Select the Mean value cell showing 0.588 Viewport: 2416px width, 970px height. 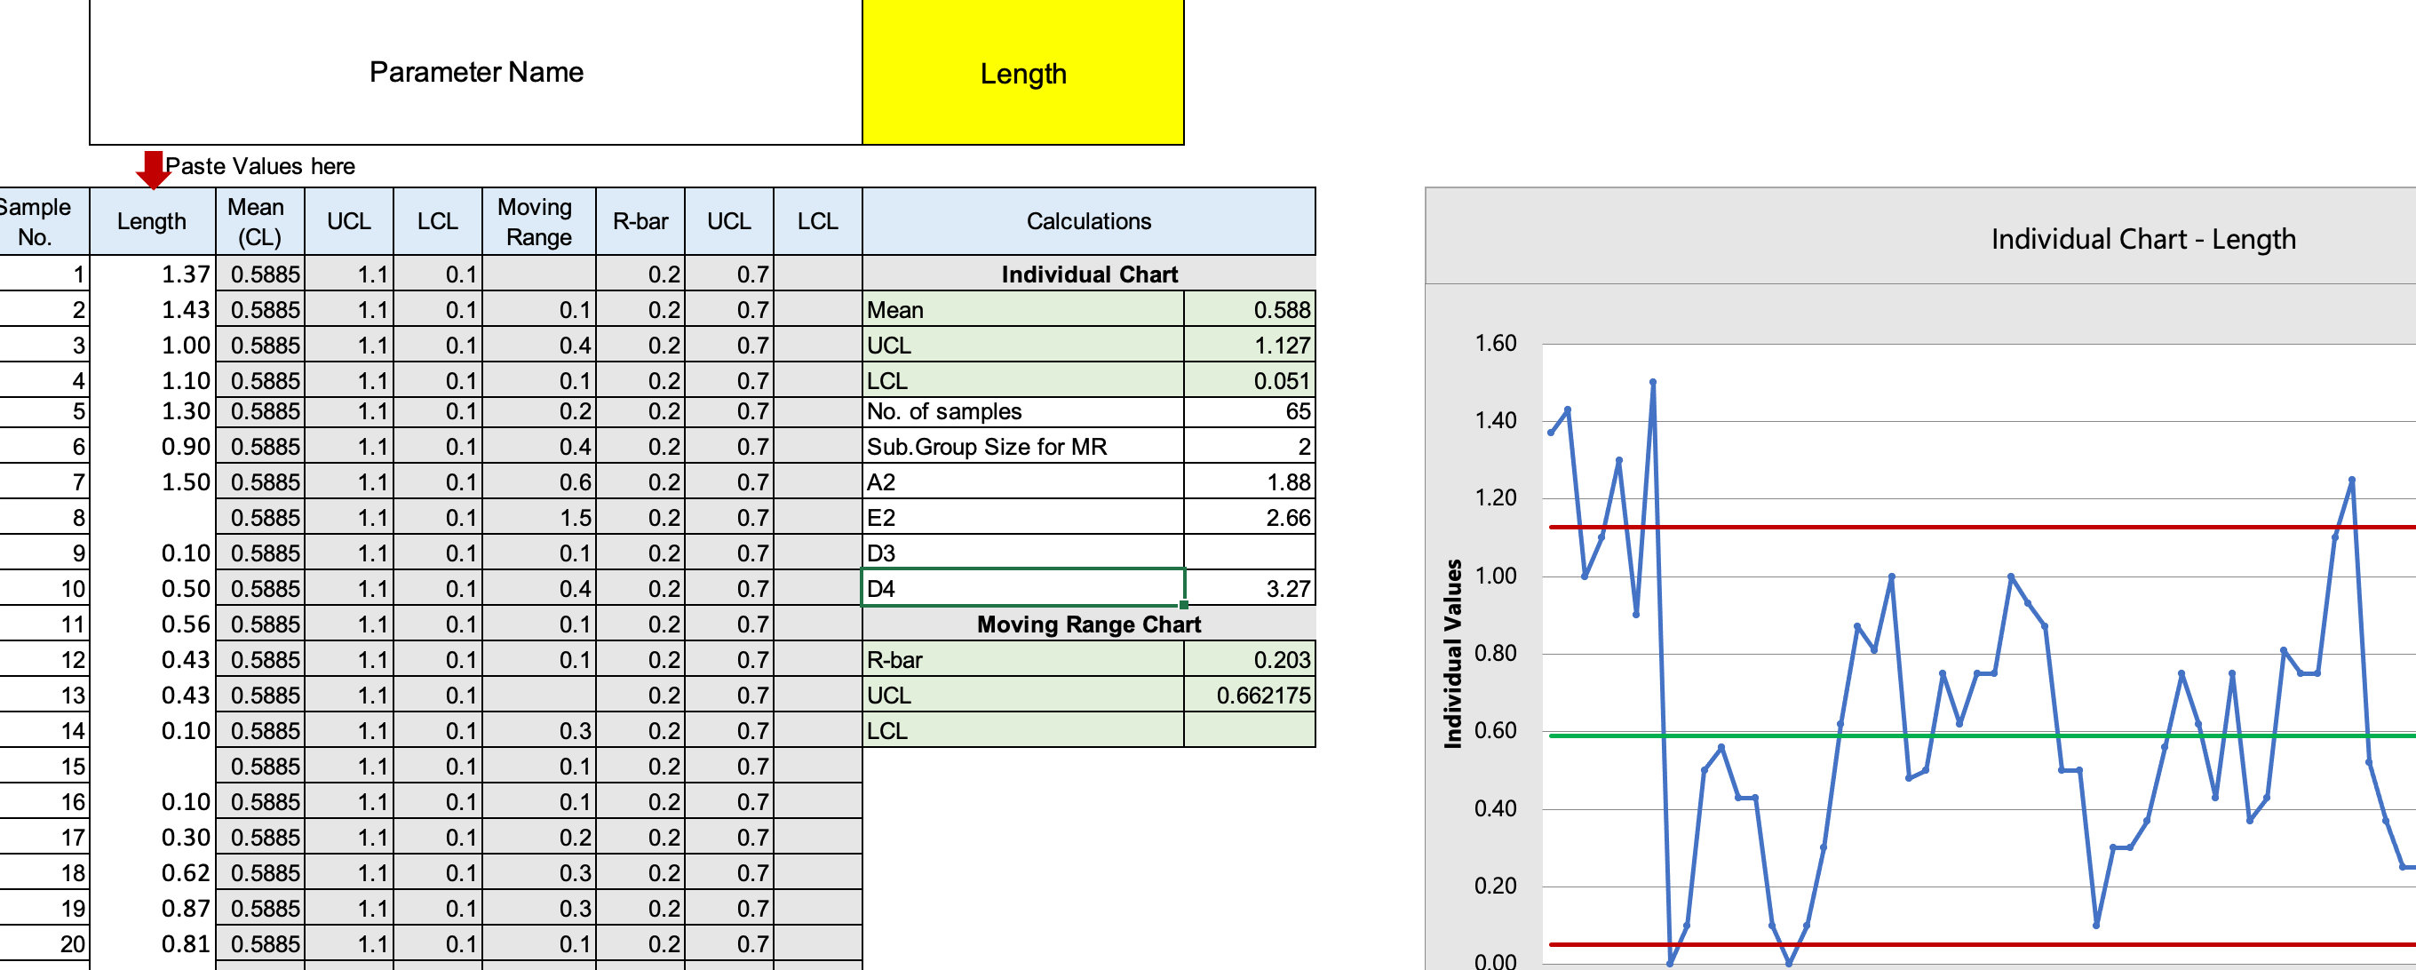coord(1247,310)
